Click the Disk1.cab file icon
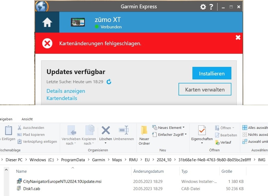Screen dimensions: 268x196 (x=19, y=189)
